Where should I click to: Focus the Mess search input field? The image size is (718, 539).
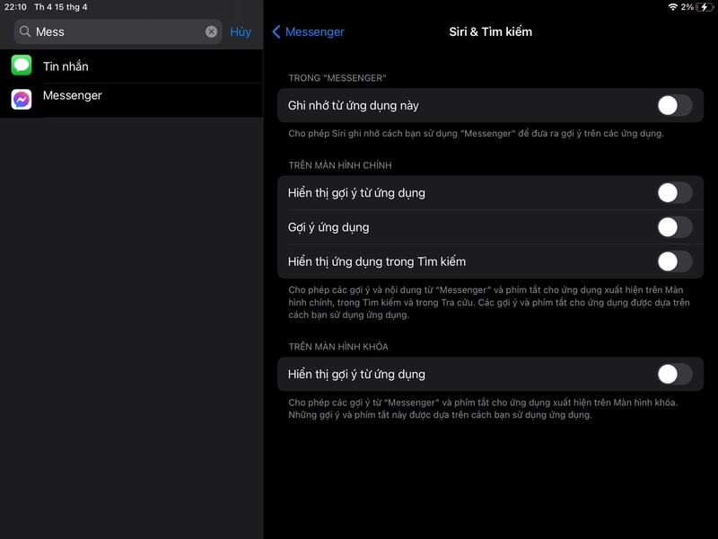coord(118,31)
